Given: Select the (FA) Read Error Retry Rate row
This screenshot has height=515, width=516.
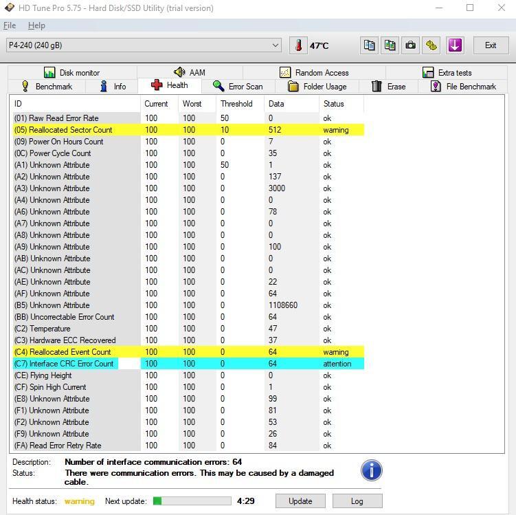Looking at the screenshot, I should 188,446.
